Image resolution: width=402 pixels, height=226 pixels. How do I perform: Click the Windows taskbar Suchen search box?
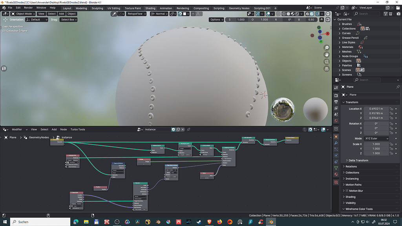pos(40,222)
